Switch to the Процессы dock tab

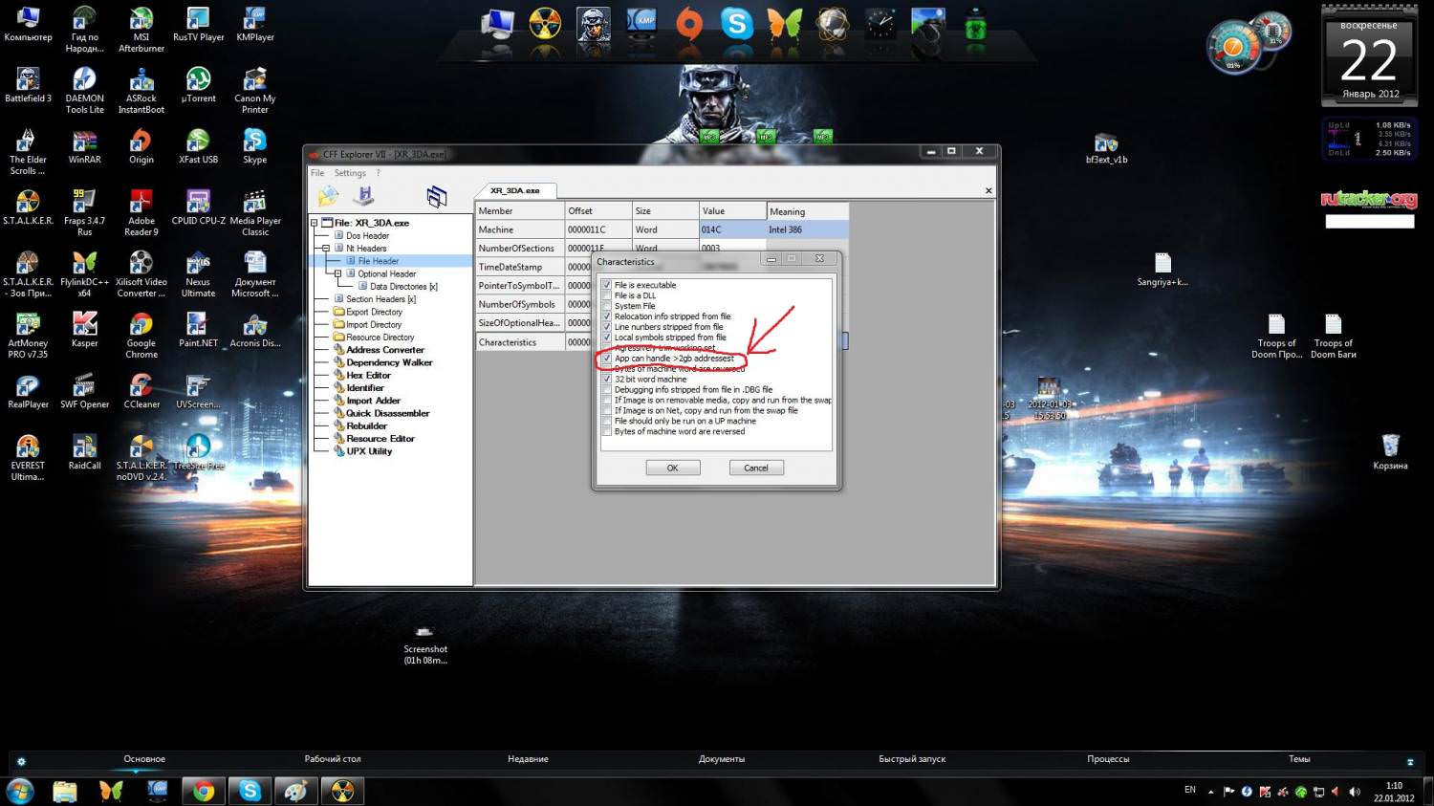pyautogui.click(x=1108, y=759)
